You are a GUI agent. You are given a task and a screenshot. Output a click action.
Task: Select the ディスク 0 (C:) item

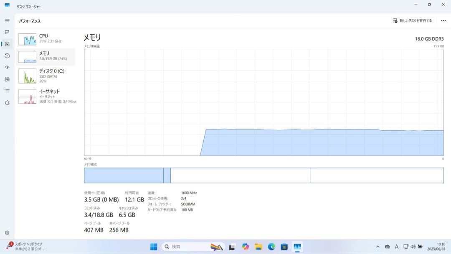tap(46, 76)
